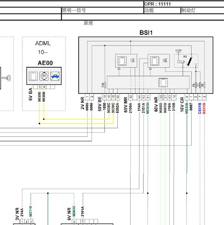Select wire label 9000D
Viewport: 224px width, 225px height.
pyautogui.click(x=161, y=108)
